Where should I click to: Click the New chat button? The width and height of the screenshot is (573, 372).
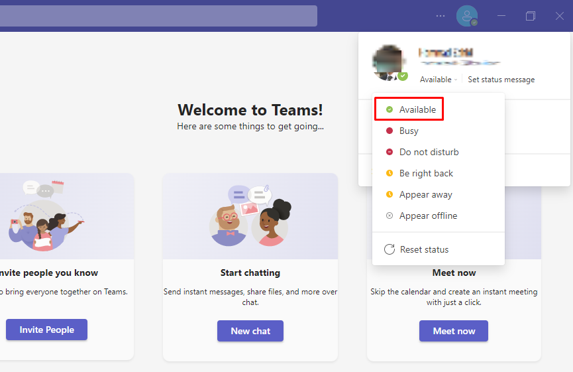pyautogui.click(x=250, y=331)
